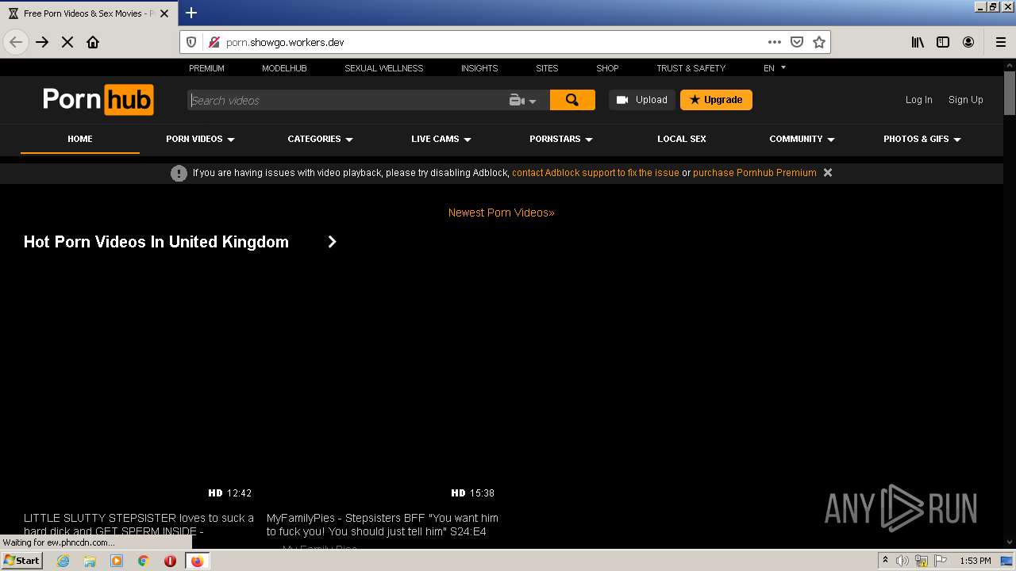Screen dimensions: 1016x571
Task: Expand the PORNSTARS nav dropdown
Action: (x=560, y=139)
